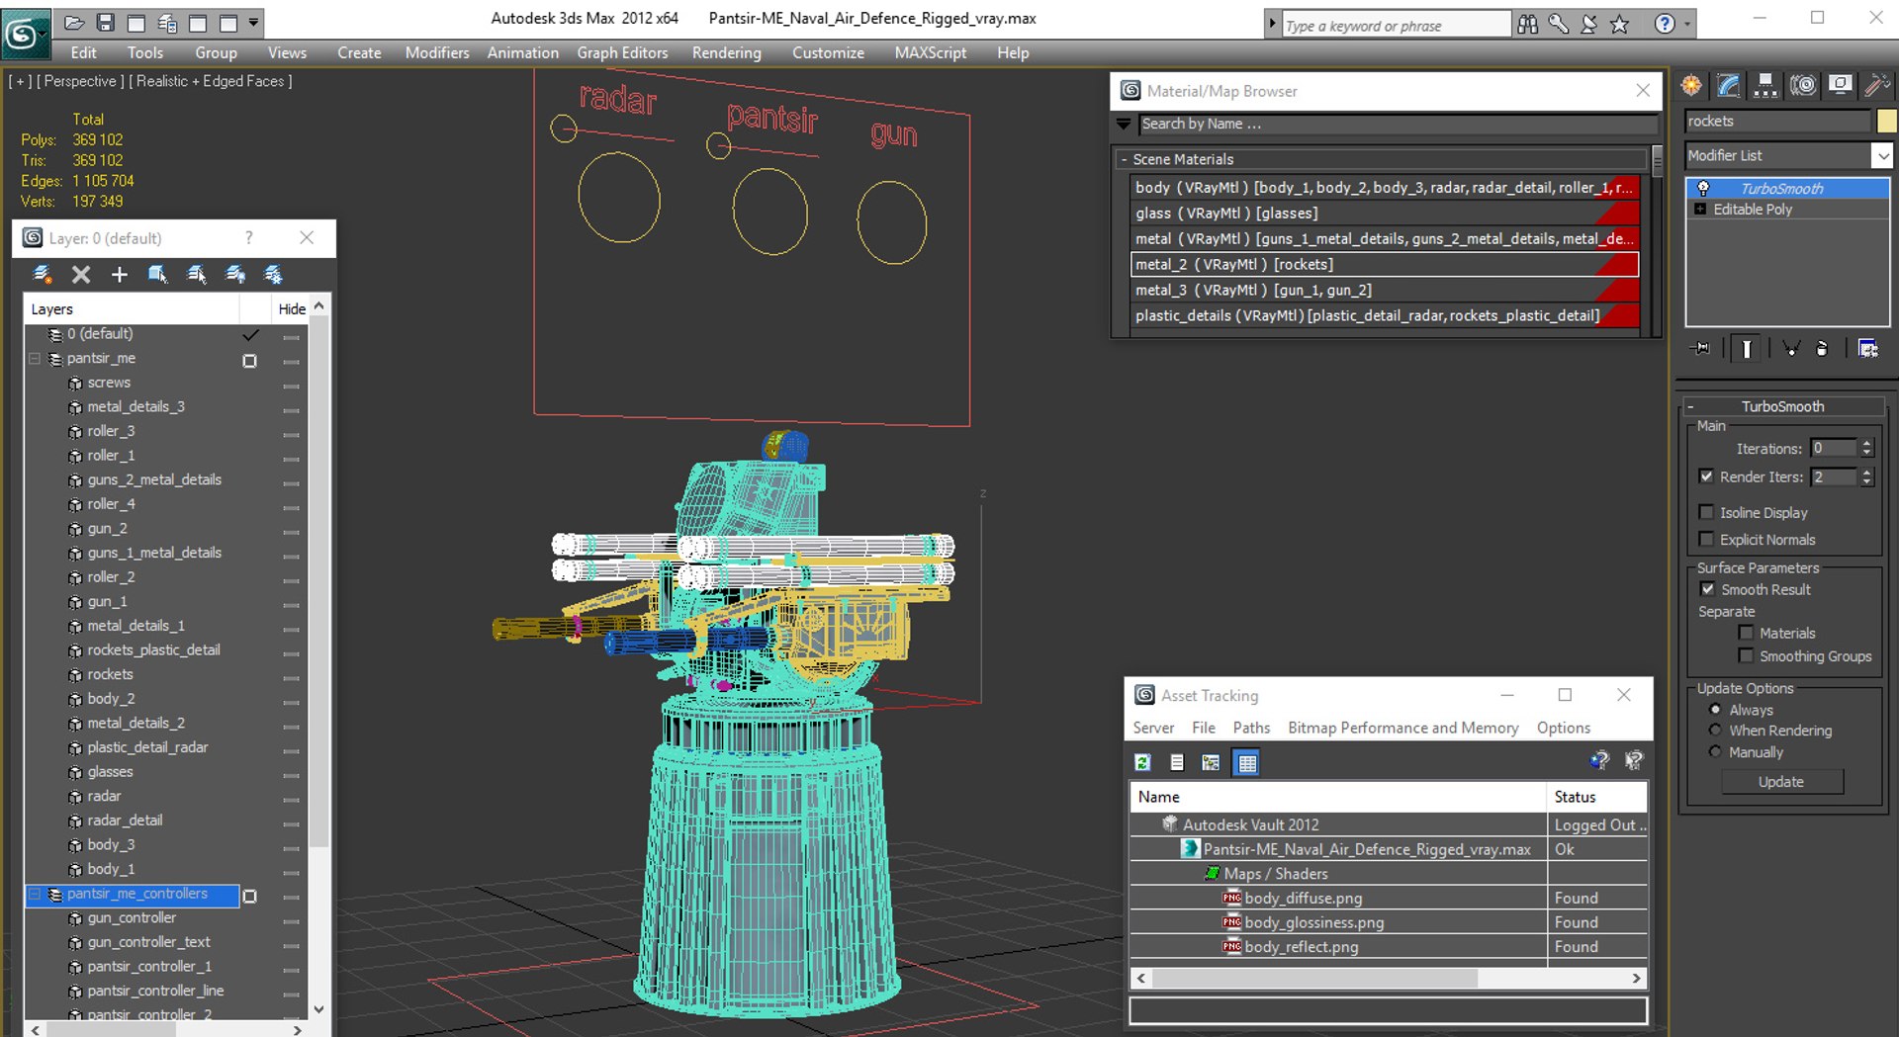Open the Create command panel tab

pos(1691,86)
